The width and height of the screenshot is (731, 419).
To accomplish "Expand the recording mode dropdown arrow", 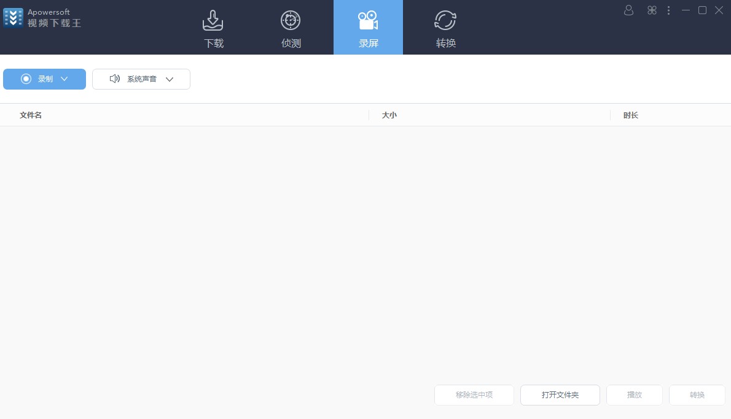I will (x=64, y=79).
